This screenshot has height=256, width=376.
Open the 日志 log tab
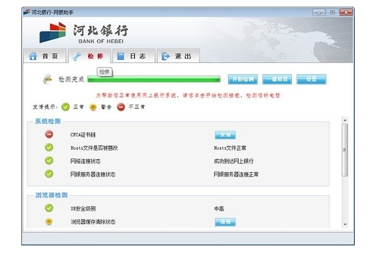(x=134, y=56)
